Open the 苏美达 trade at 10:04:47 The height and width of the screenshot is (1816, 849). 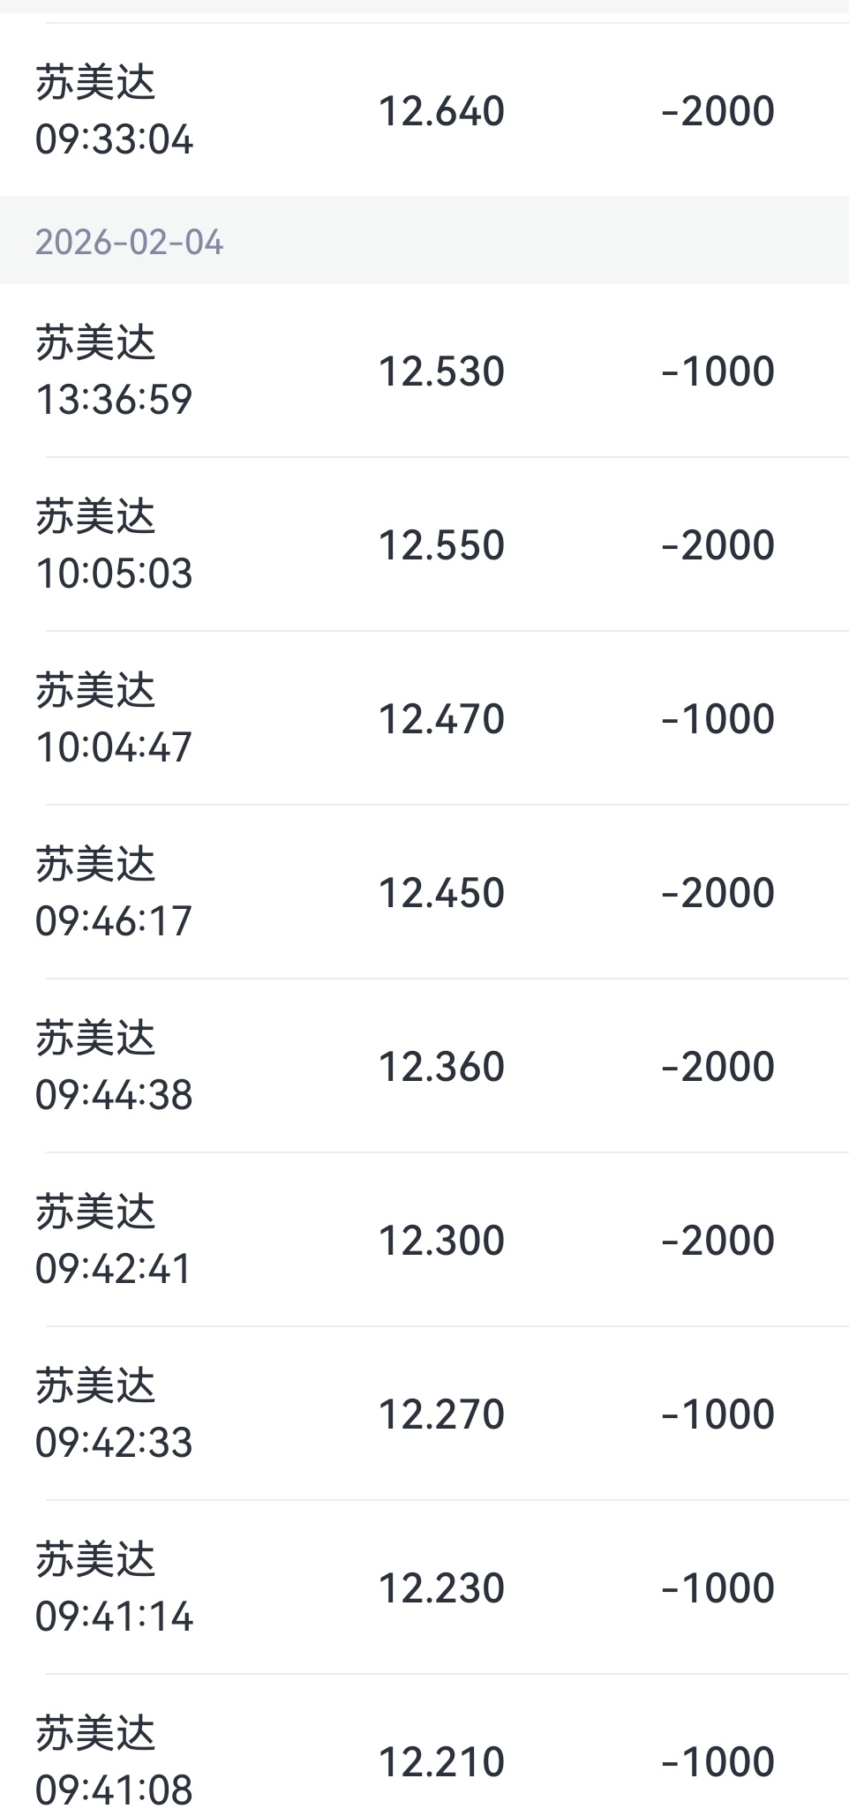(x=424, y=718)
